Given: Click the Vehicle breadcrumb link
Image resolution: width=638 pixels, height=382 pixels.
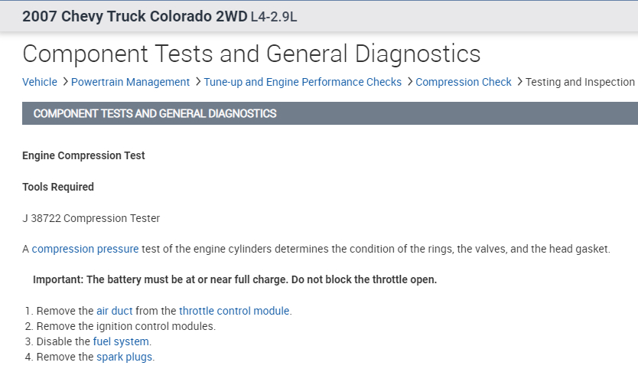Looking at the screenshot, I should click(x=40, y=82).
